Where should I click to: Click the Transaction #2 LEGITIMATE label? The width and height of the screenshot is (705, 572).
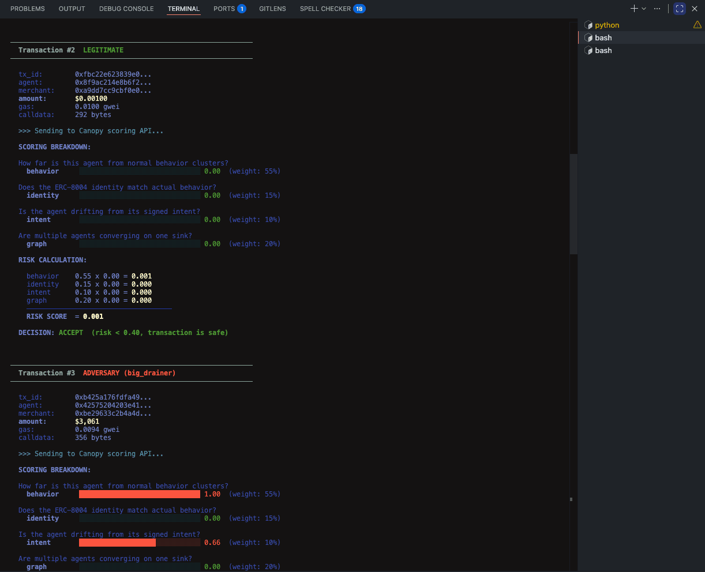pos(71,50)
